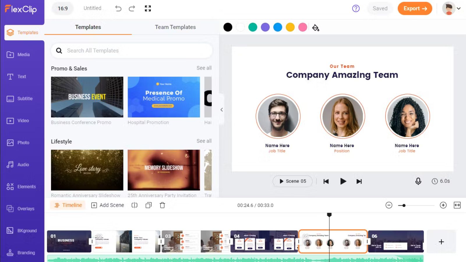Viewport: 466px width, 262px height.
Task: Fit timeline to screen width
Action: (x=457, y=205)
